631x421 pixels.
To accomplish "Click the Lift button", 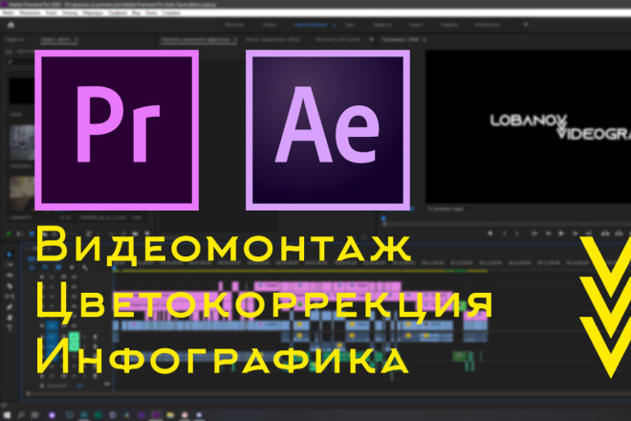I will (605, 233).
